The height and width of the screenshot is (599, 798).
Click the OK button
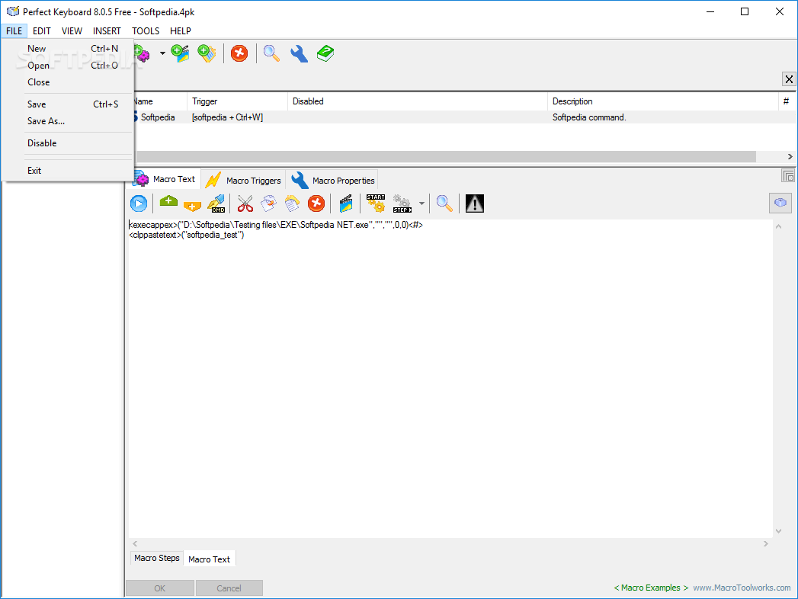(x=160, y=588)
